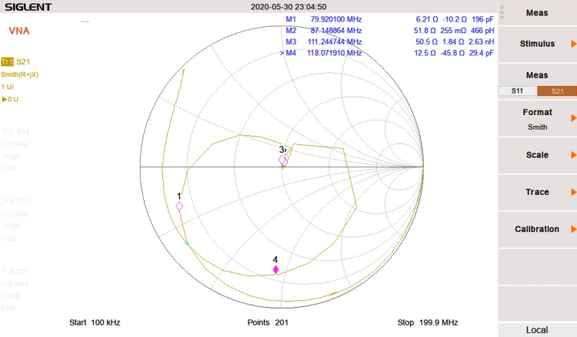
Task: Select the dimmed Tr2 S11 trace
Action: [x=15, y=131]
